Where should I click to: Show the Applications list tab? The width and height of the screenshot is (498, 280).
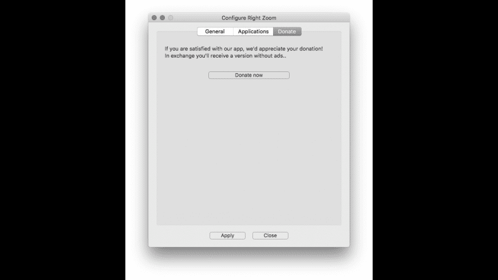253,31
